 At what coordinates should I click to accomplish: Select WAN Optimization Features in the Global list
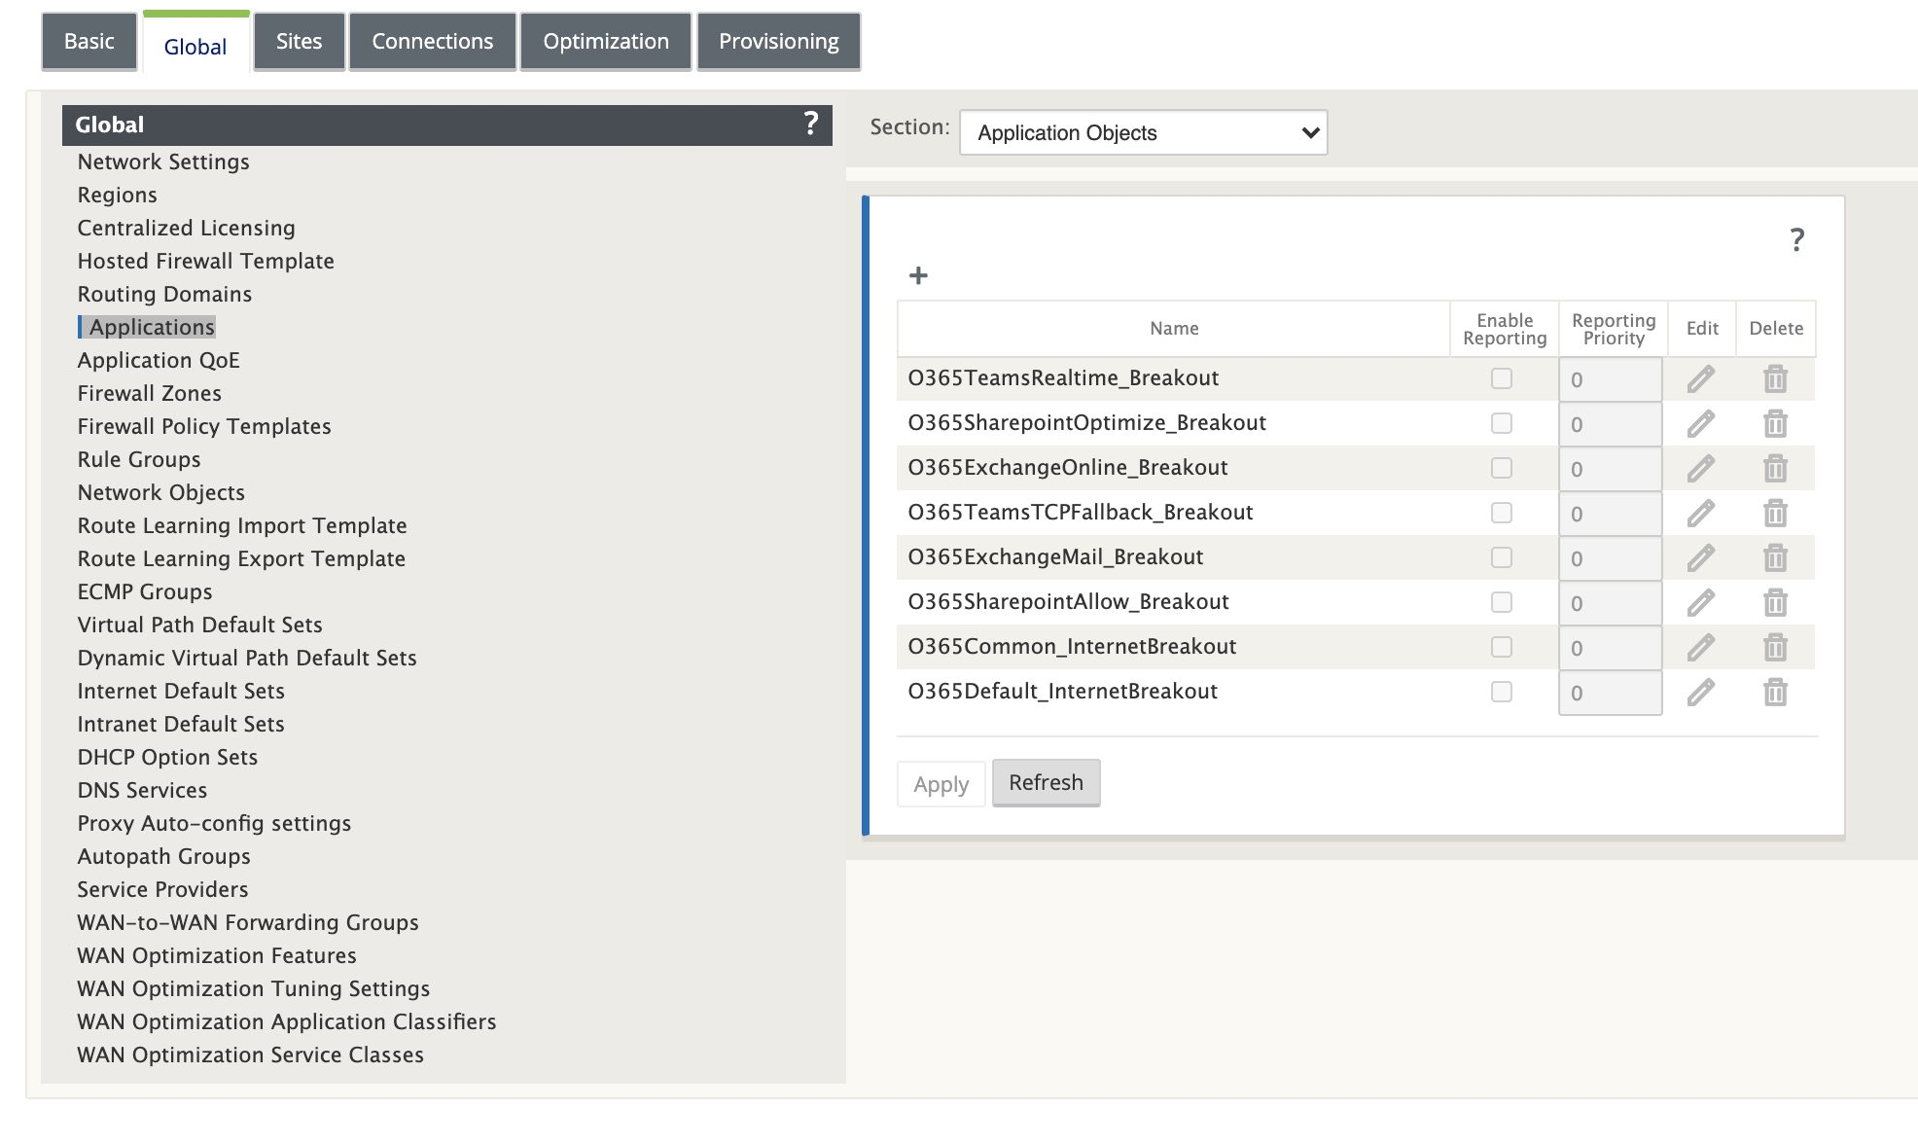coord(217,955)
